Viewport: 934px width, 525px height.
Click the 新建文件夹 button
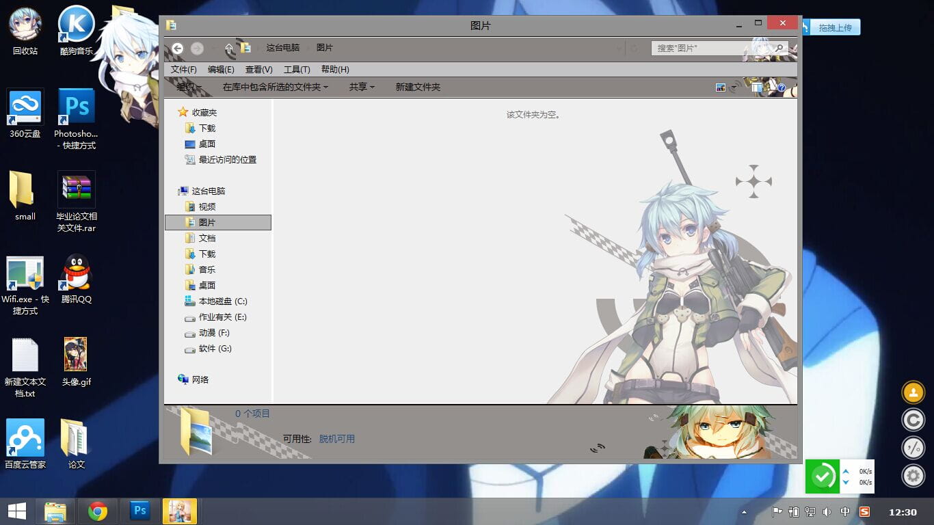pyautogui.click(x=417, y=87)
